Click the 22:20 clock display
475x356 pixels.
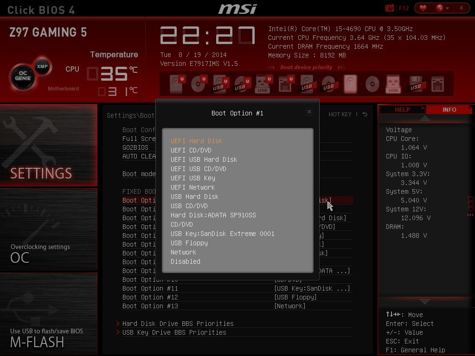click(x=207, y=35)
